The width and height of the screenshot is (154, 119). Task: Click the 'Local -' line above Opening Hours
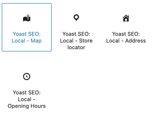pos(26,99)
